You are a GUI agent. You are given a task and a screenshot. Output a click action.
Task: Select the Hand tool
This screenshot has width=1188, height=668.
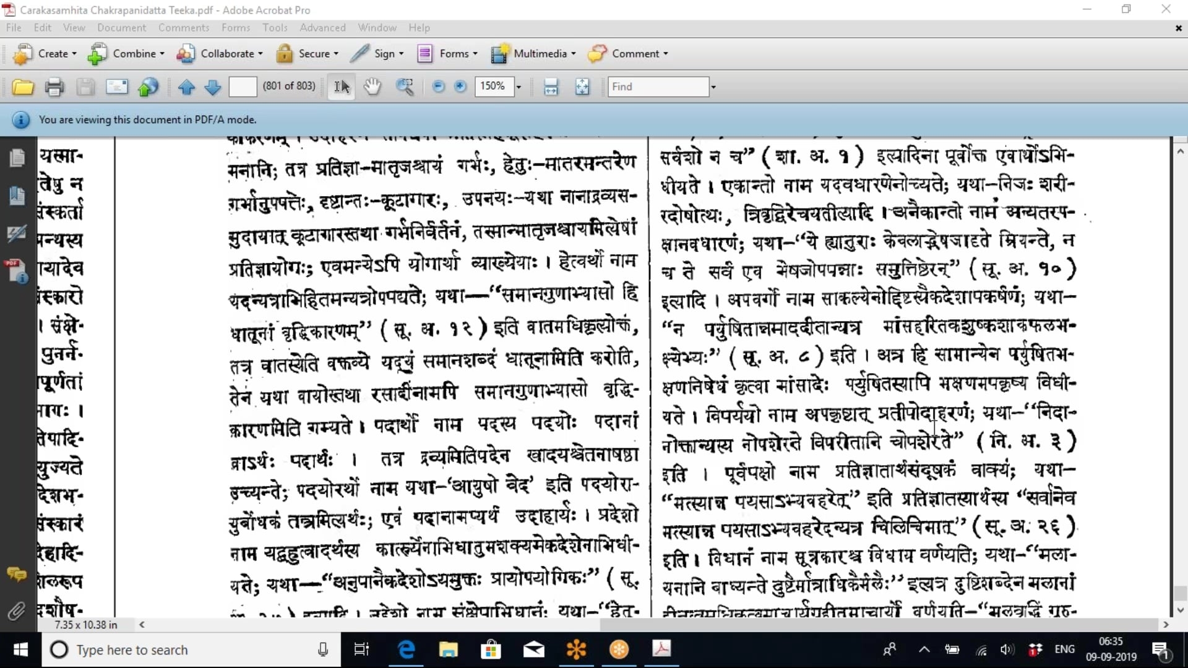[372, 87]
